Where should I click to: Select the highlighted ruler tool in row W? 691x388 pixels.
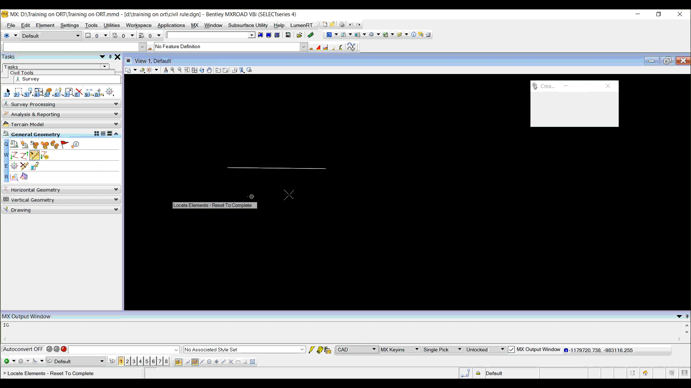(x=35, y=156)
